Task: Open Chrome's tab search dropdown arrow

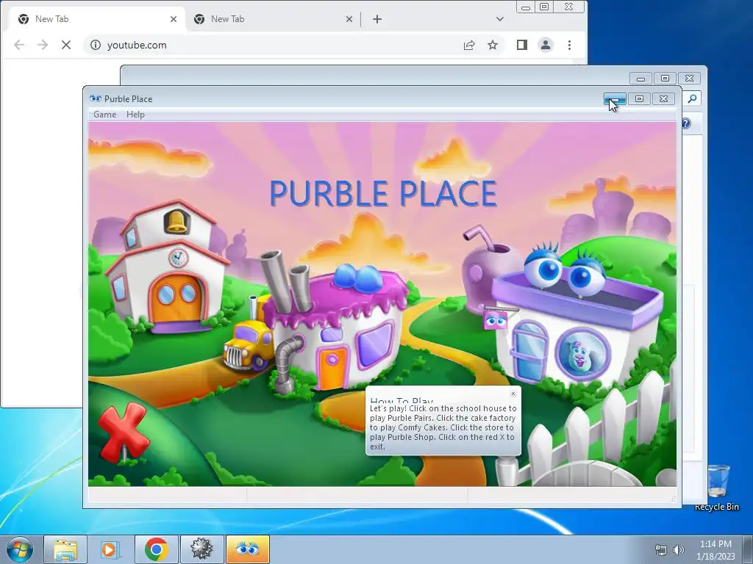Action: [x=500, y=19]
